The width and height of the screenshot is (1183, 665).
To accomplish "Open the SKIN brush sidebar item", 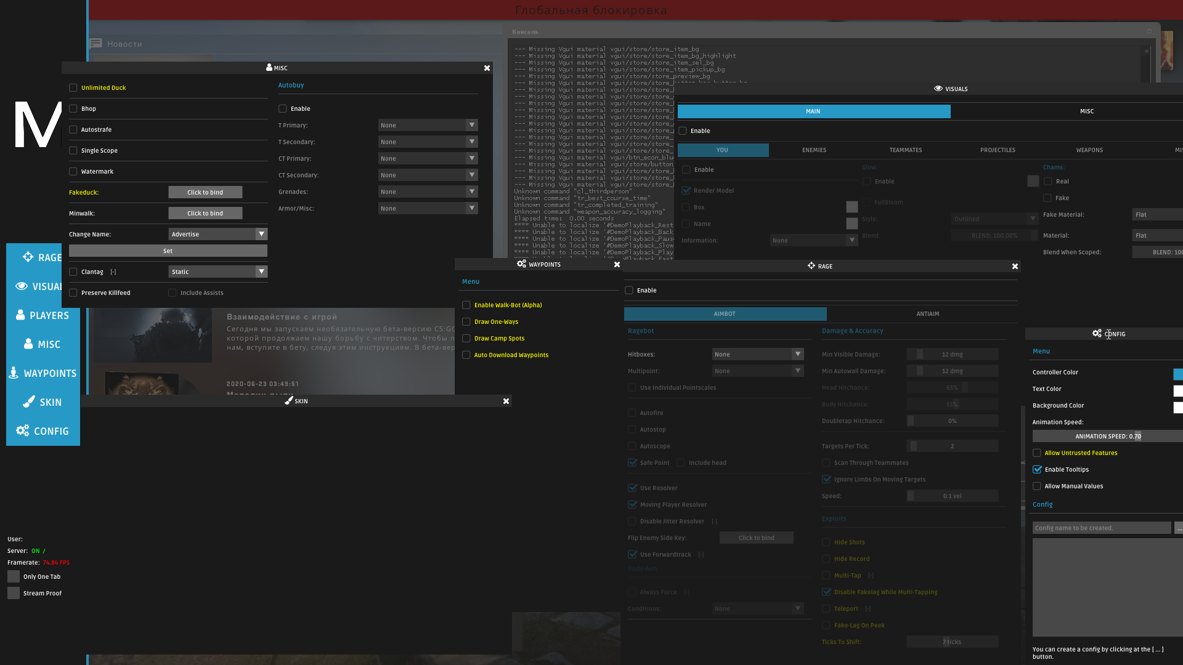I will point(43,402).
